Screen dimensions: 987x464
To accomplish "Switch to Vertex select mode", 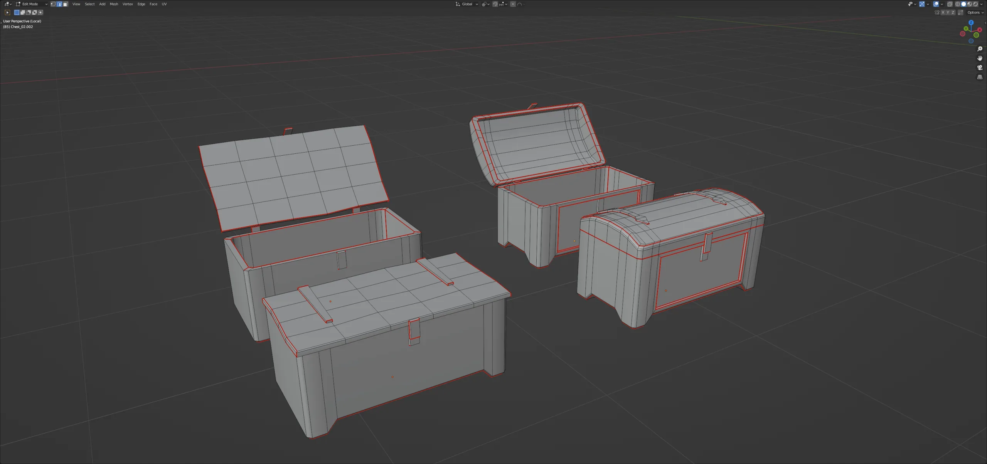I will 54,4.
